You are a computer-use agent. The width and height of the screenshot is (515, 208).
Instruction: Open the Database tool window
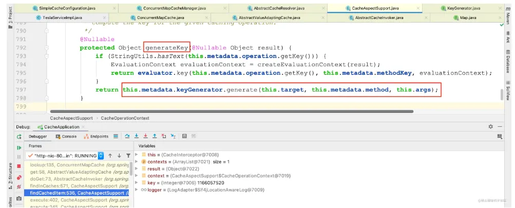click(x=508, y=62)
